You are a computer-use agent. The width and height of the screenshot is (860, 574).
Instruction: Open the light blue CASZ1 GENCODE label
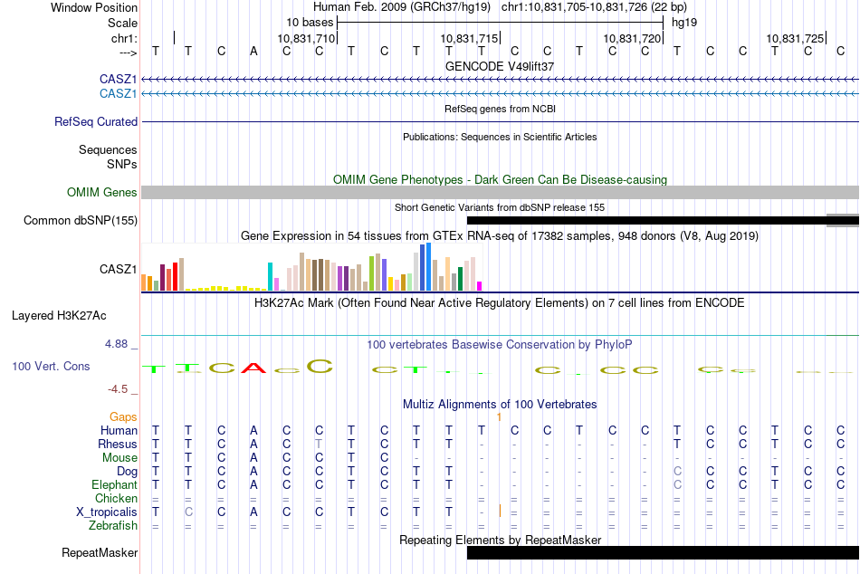click(x=118, y=94)
